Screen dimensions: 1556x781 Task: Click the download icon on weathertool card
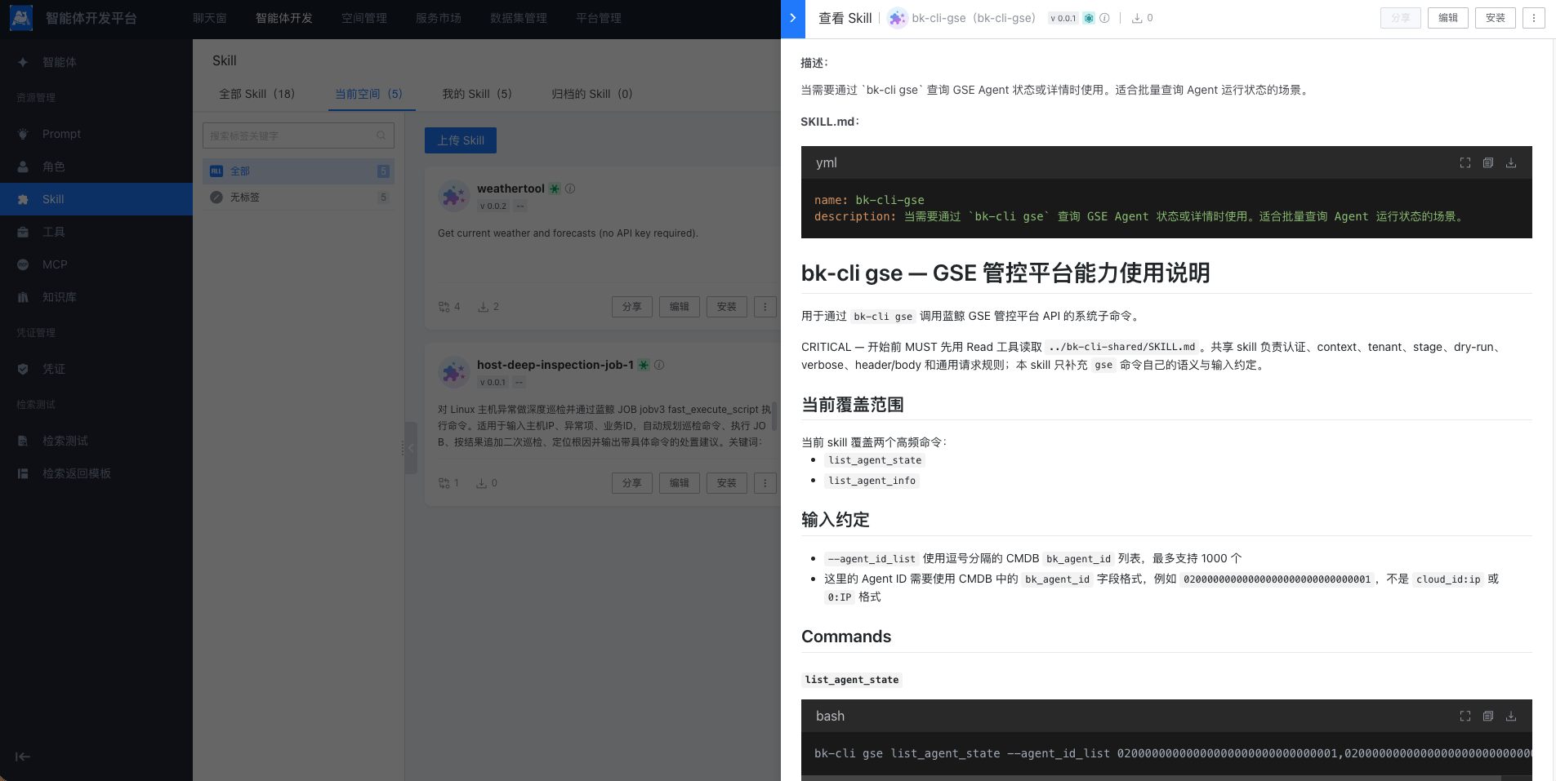(483, 307)
